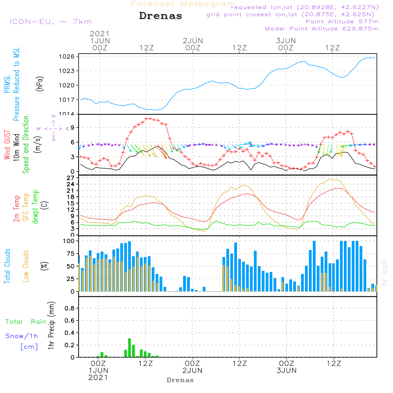Click 'Model Point Altitude 629.875m' text
Image resolution: width=393 pixels, height=393 pixels.
(322, 29)
